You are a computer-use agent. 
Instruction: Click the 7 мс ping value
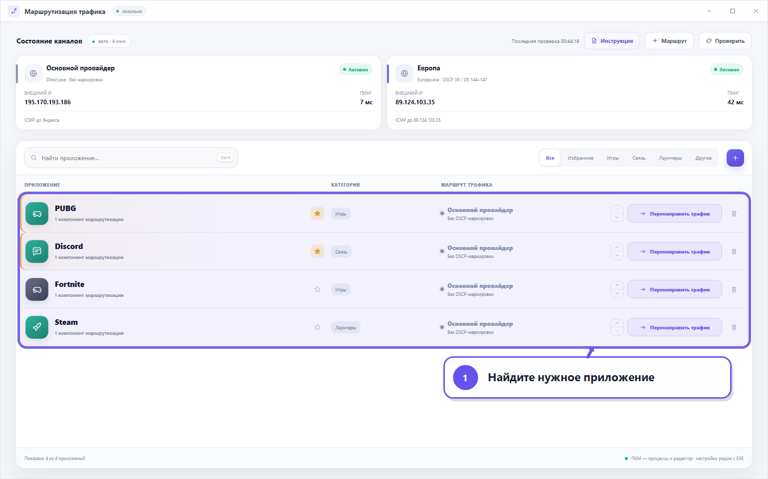(366, 102)
